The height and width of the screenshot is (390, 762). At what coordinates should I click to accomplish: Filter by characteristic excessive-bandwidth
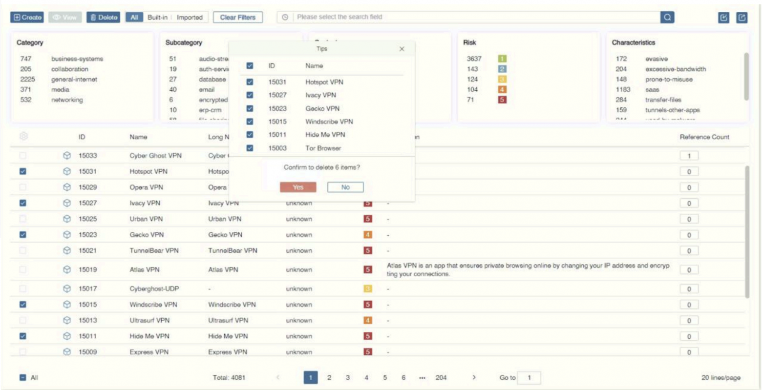pyautogui.click(x=676, y=69)
